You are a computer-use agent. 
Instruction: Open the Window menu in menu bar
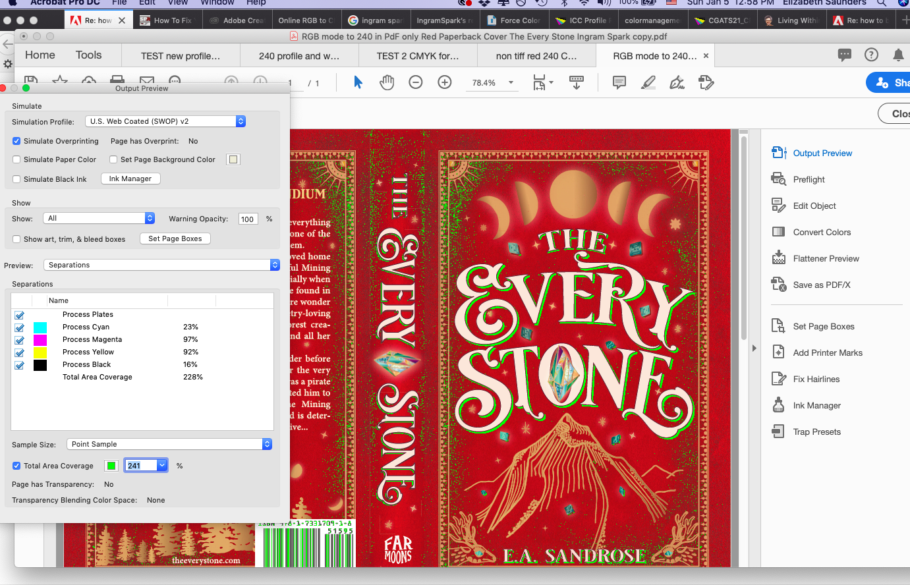tap(217, 3)
